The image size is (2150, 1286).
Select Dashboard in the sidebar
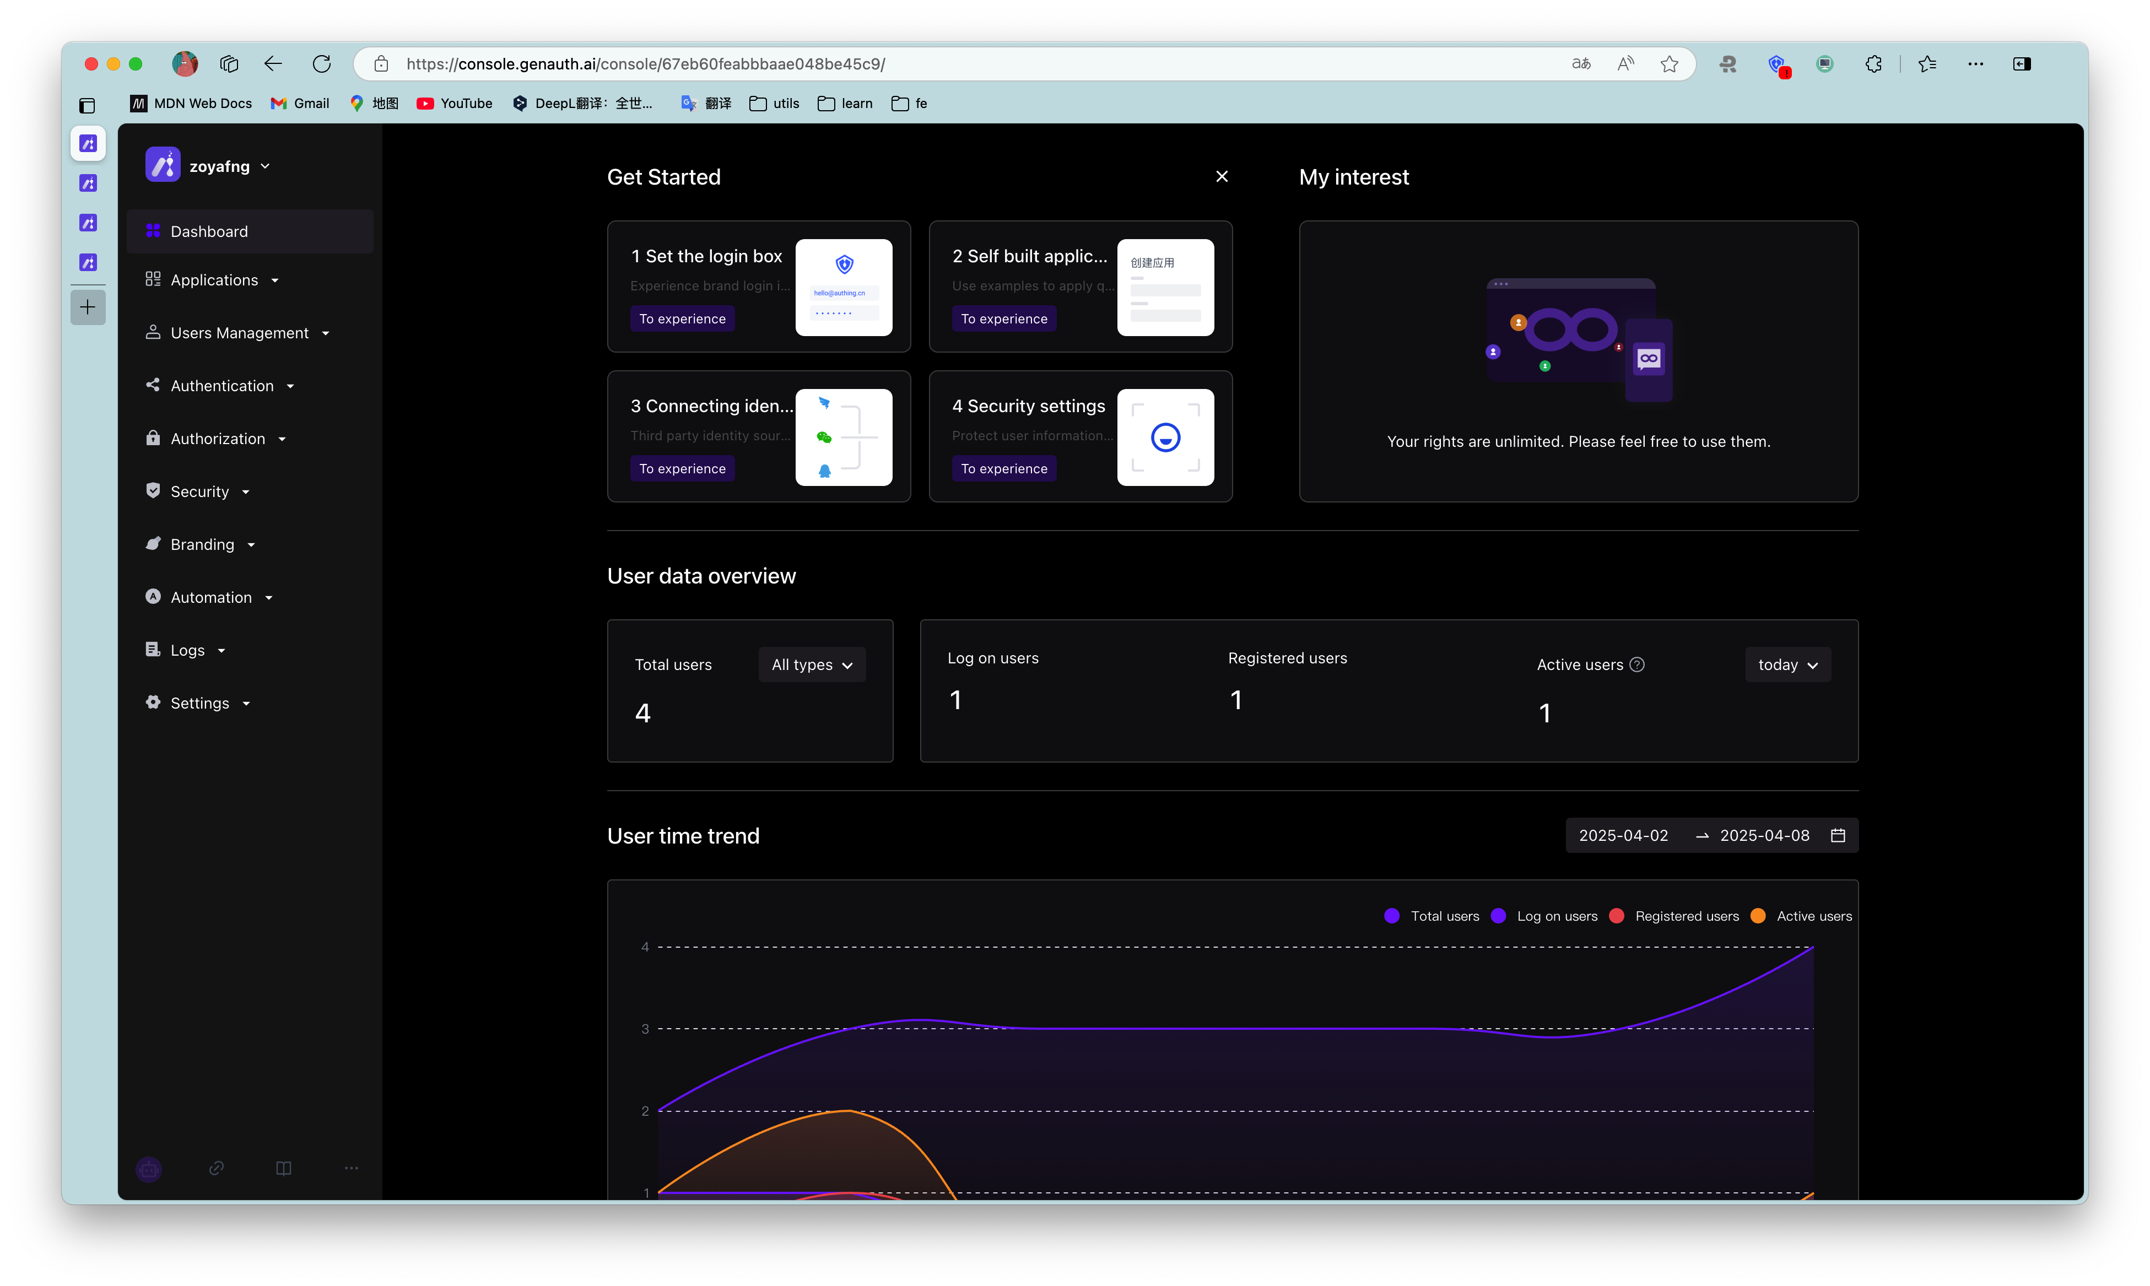point(209,231)
